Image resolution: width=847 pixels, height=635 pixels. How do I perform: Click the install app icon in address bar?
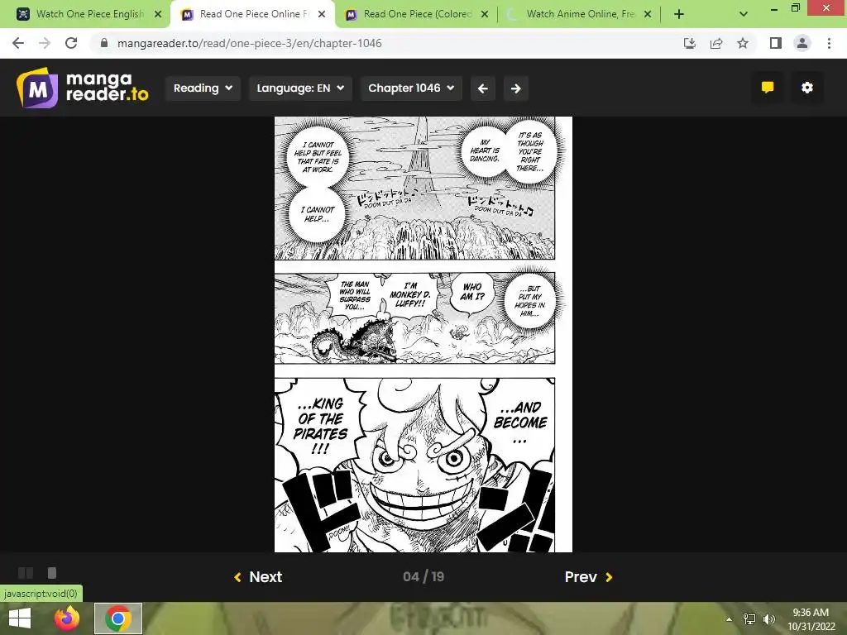[x=689, y=43]
